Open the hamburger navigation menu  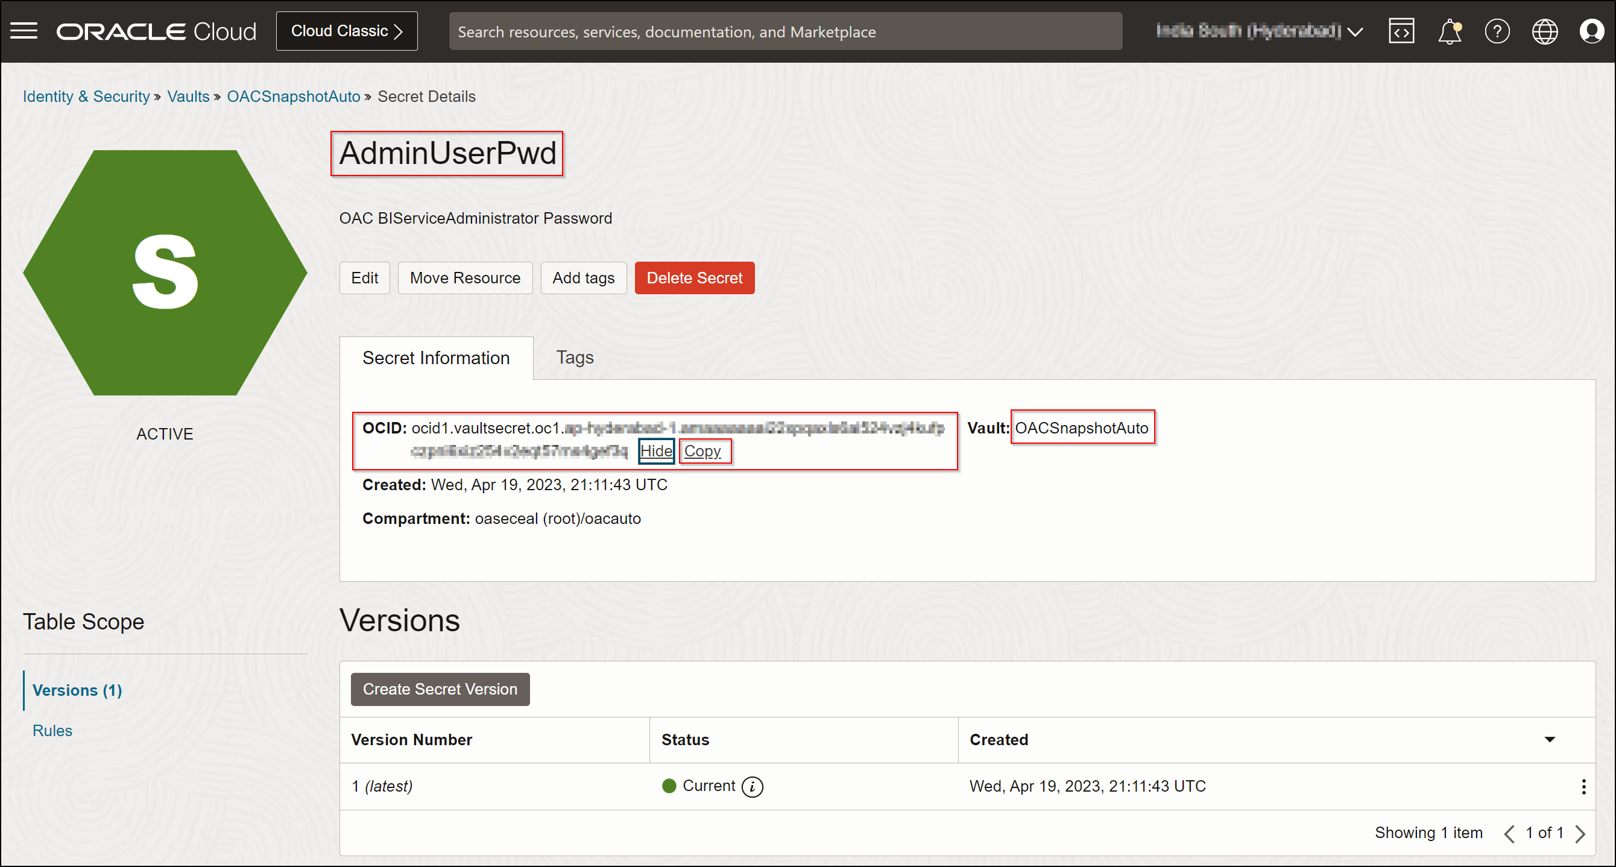click(24, 31)
